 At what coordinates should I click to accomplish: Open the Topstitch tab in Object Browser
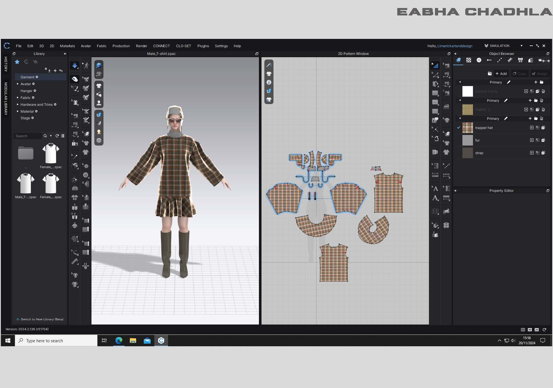point(499,60)
